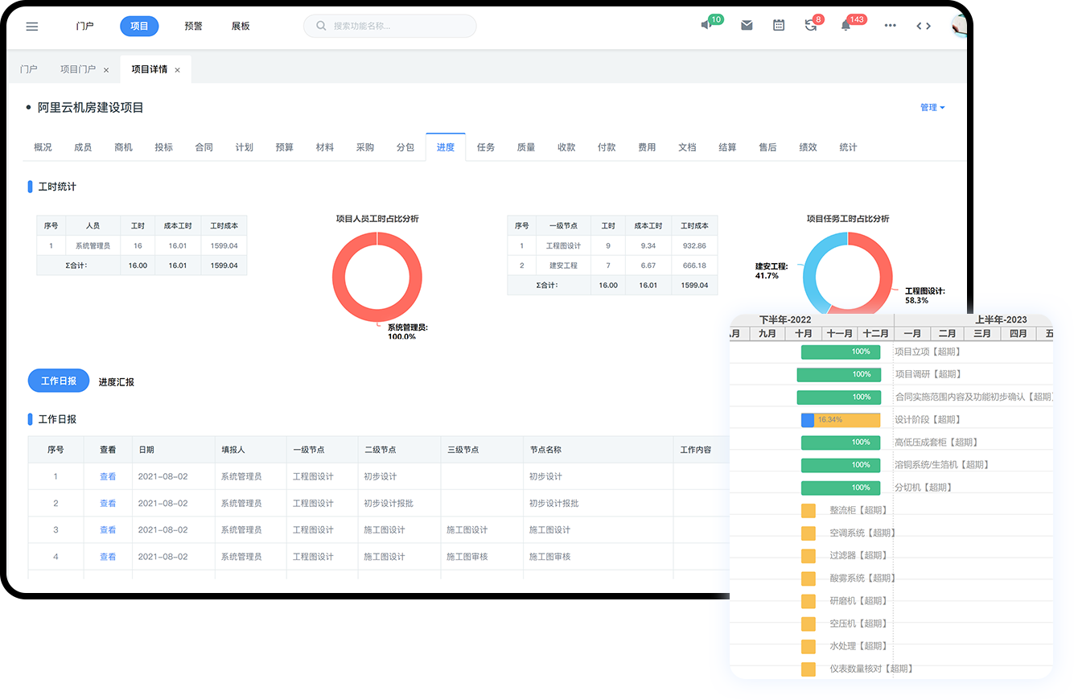Click the three-dot more options icon

(x=890, y=26)
